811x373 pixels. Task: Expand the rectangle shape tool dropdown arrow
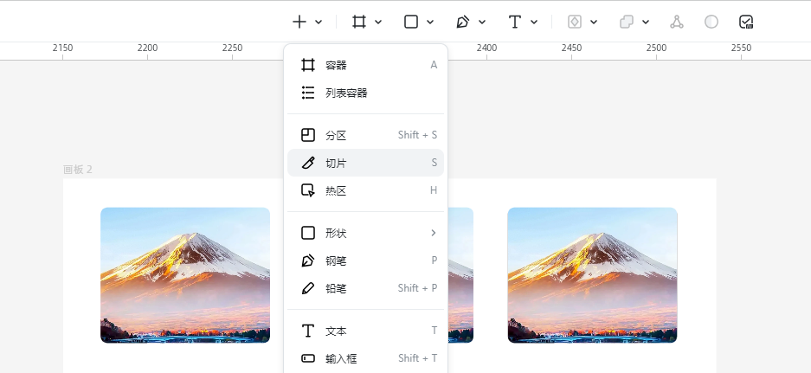(x=430, y=22)
